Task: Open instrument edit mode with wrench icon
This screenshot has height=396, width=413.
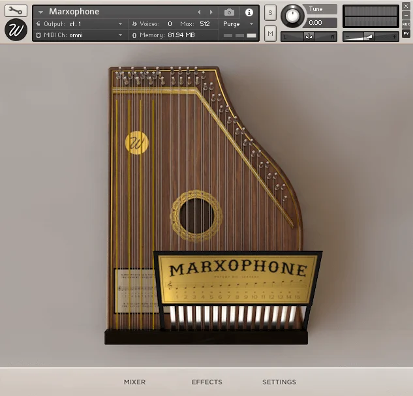Action: pyautogui.click(x=16, y=10)
